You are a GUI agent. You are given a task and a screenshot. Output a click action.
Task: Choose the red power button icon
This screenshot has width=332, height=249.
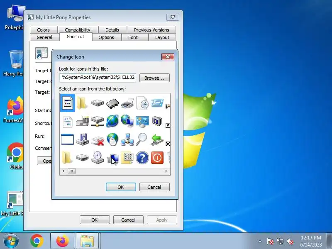click(157, 158)
